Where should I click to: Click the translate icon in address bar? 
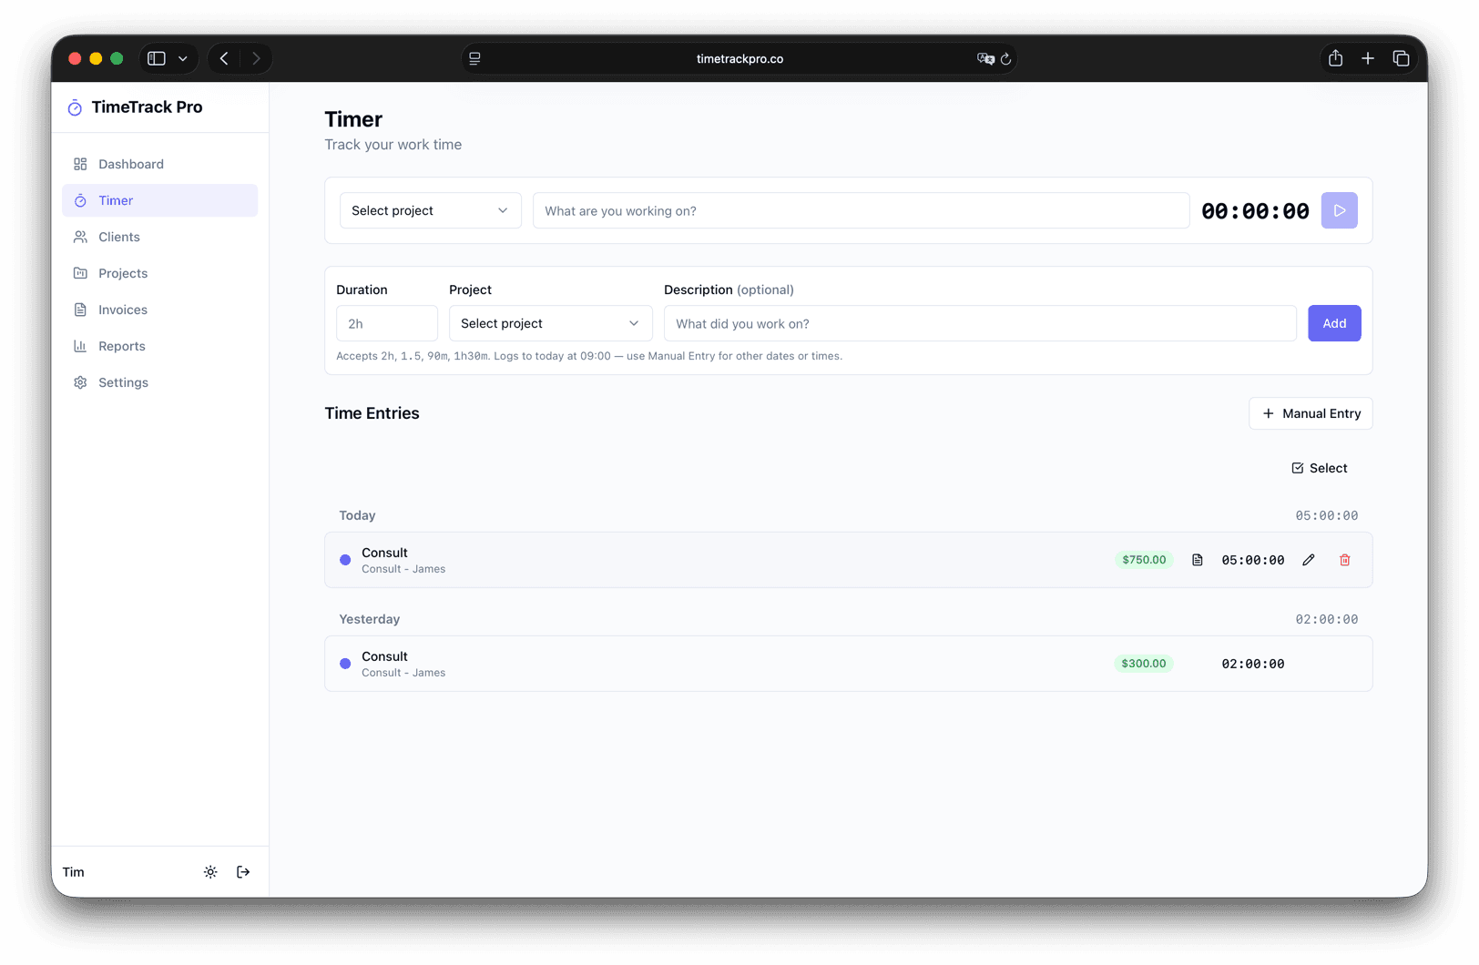[985, 58]
